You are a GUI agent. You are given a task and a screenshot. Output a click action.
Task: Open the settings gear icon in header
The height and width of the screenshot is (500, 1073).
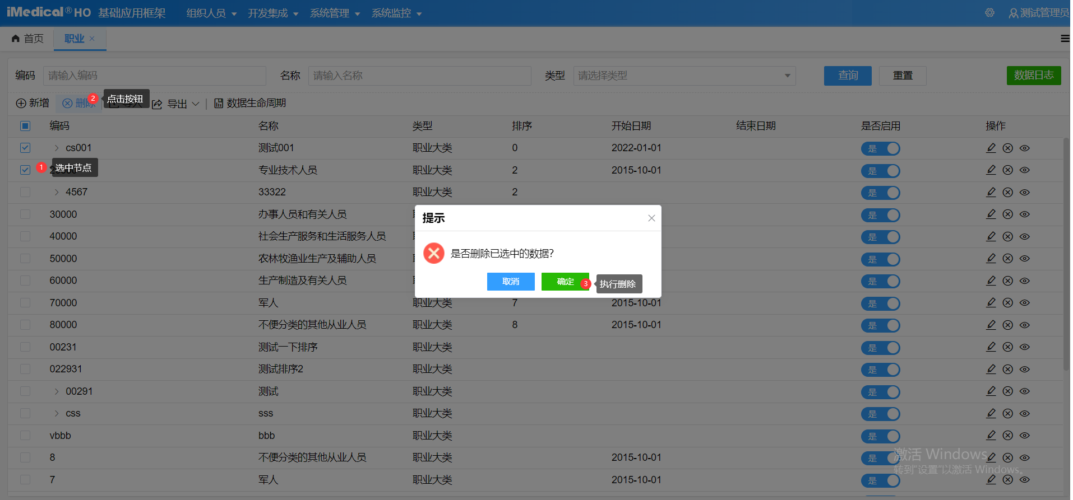[x=989, y=13]
